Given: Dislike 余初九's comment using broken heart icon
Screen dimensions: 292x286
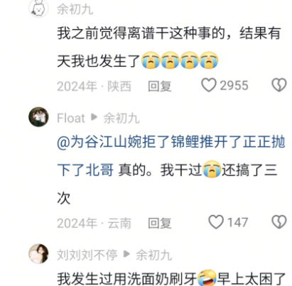Looking at the screenshot, I should (279, 85).
